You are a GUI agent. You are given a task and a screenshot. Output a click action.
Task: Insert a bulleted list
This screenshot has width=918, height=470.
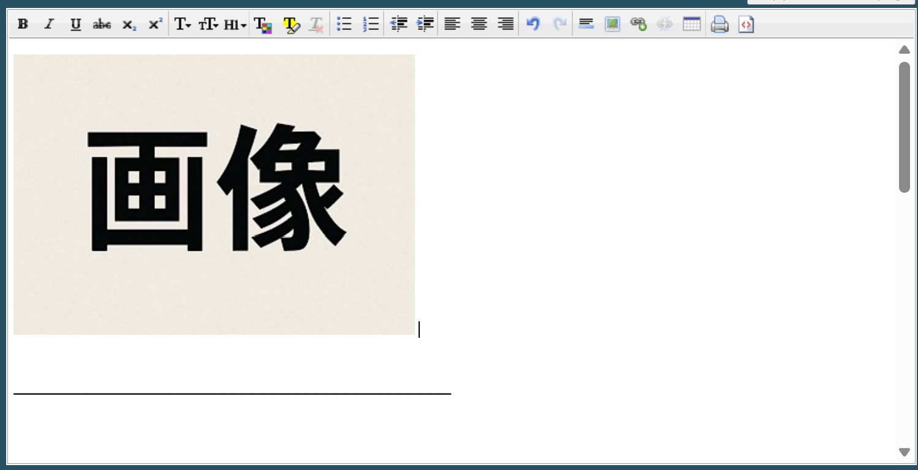pyautogui.click(x=344, y=24)
